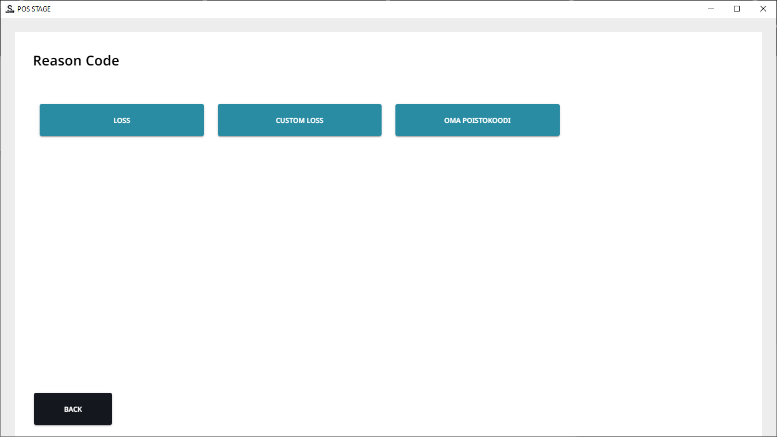This screenshot has width=777, height=437.
Task: Choose the CUSTOM LOSS reason code
Action: 299,120
